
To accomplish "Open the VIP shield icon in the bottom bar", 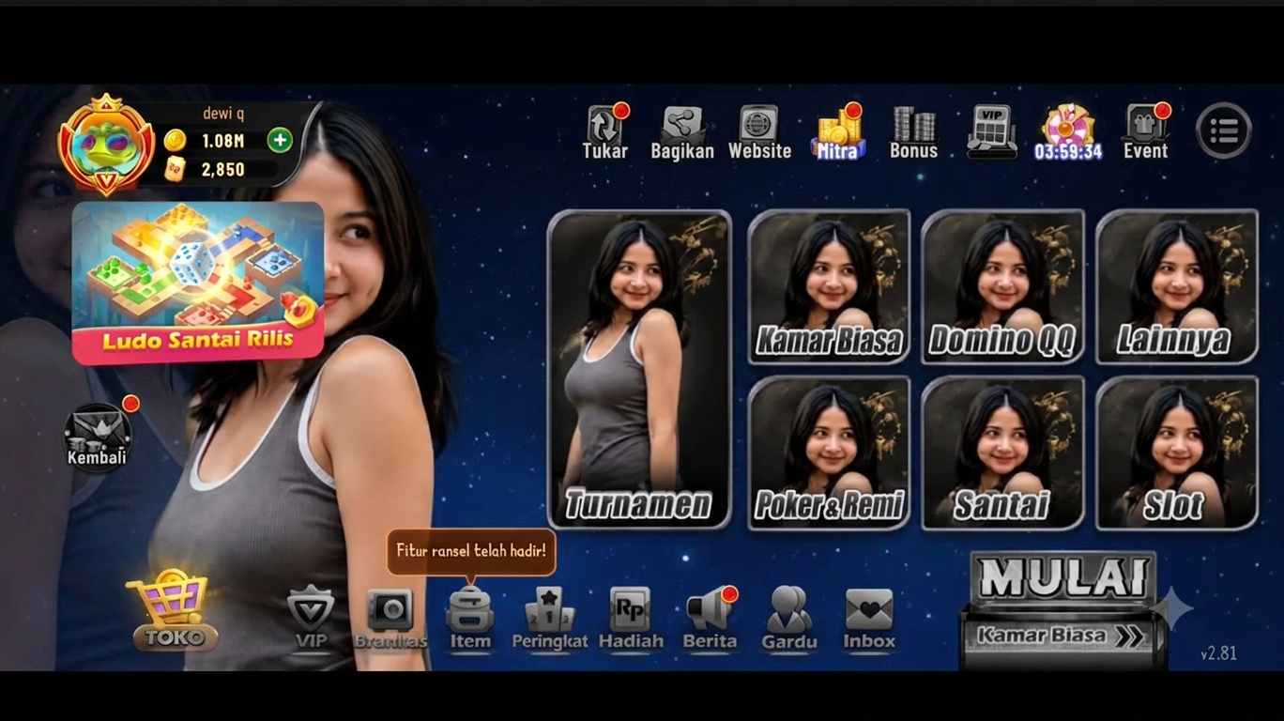I will (311, 617).
